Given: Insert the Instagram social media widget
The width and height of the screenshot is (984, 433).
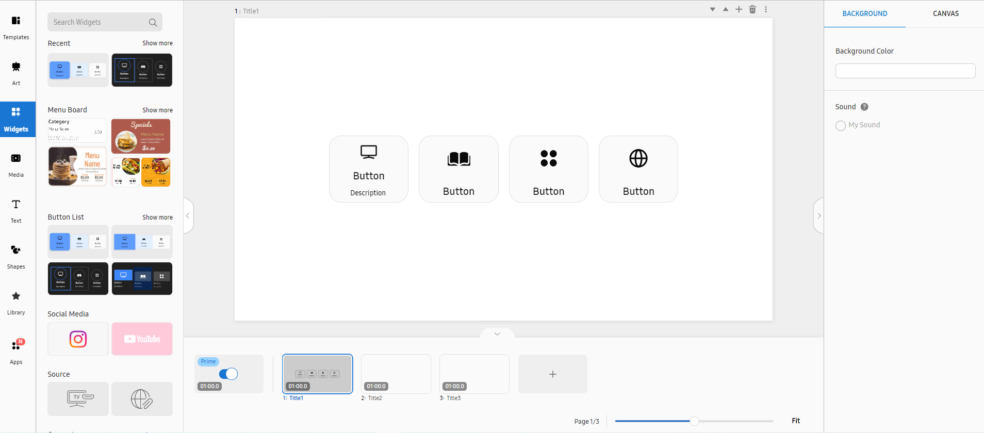Looking at the screenshot, I should point(78,339).
